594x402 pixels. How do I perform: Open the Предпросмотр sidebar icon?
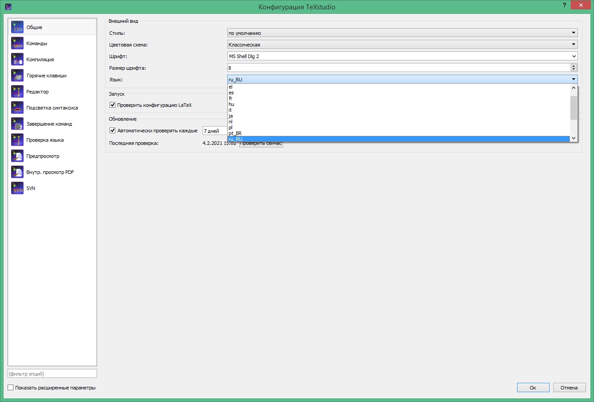pyautogui.click(x=17, y=156)
